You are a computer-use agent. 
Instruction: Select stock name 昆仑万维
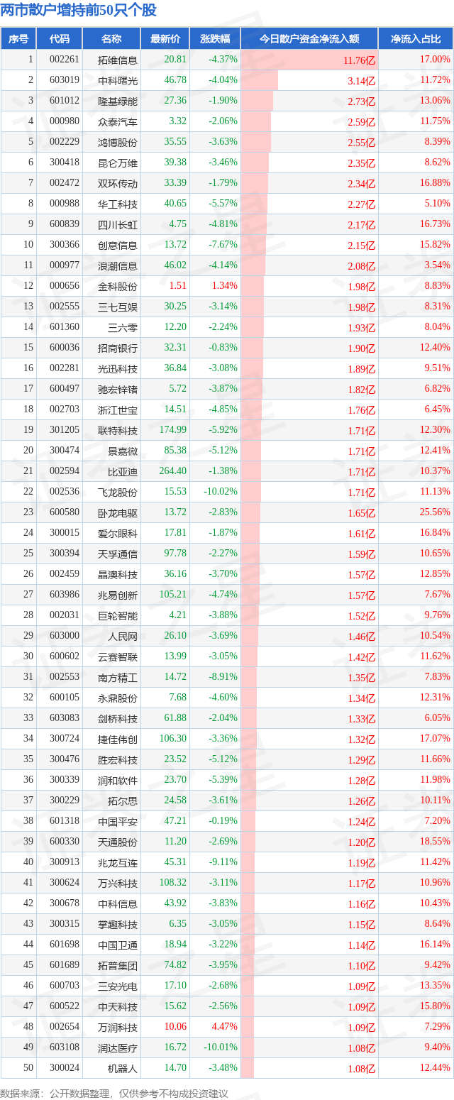(x=118, y=163)
